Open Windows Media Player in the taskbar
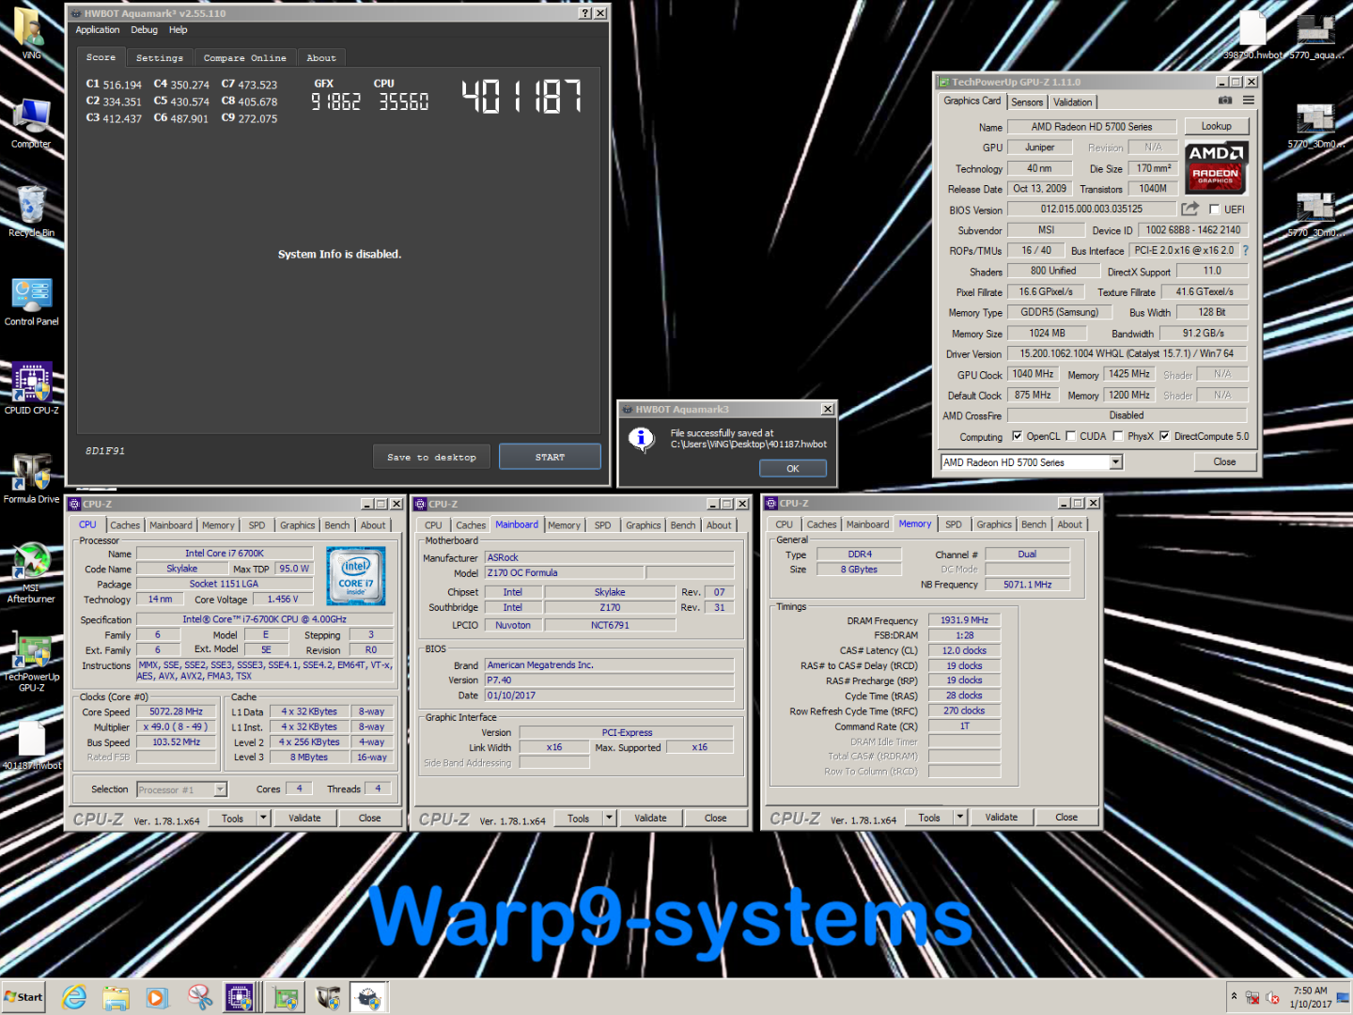This screenshot has width=1353, height=1015. (x=157, y=997)
